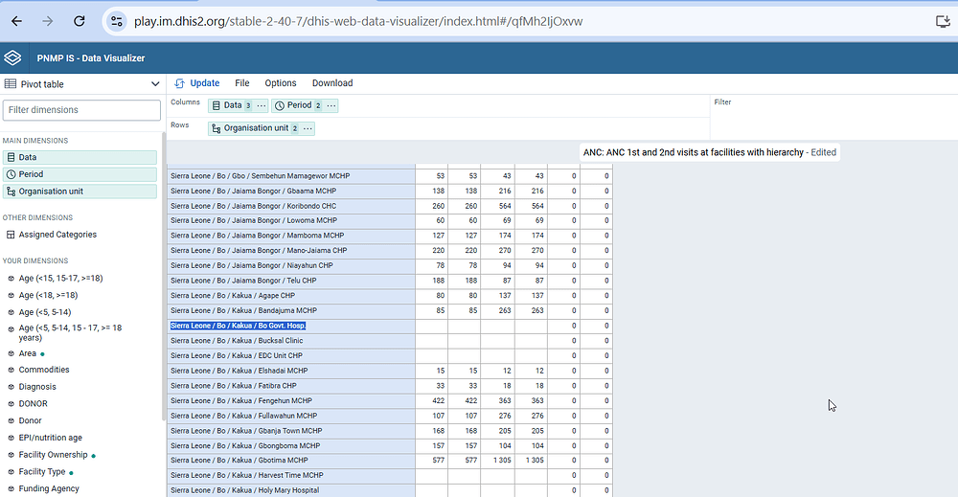Click row Jaiama Bongor / Lowoma MCHP
Image resolution: width=958 pixels, height=497 pixels.
291,221
